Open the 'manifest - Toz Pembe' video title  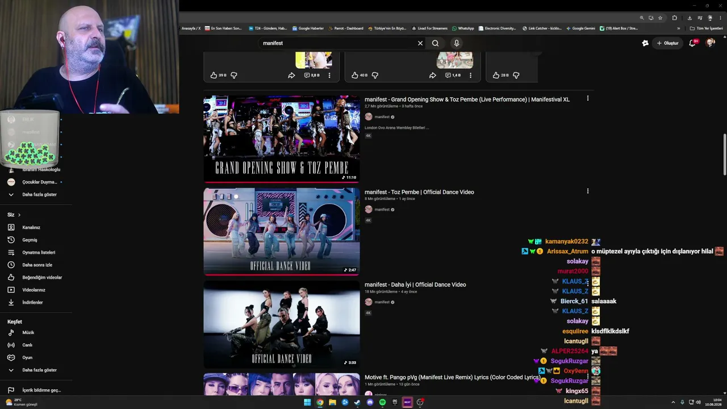tap(419, 192)
